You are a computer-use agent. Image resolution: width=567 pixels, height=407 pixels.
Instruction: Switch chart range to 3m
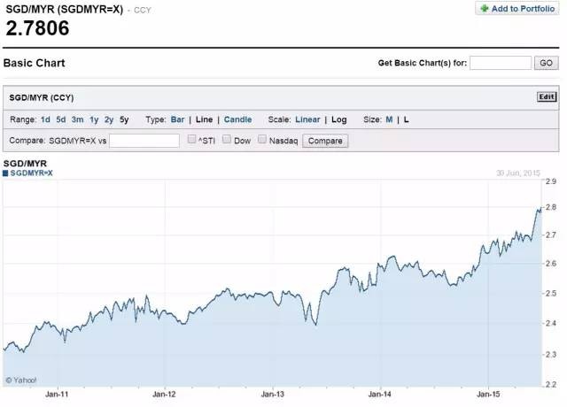78,119
